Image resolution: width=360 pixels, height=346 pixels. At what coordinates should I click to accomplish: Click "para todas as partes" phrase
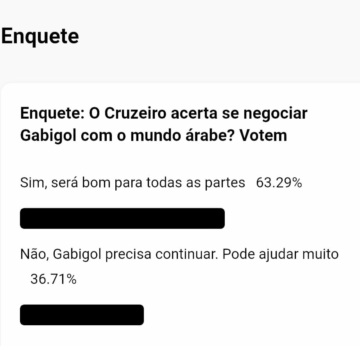click(180, 183)
